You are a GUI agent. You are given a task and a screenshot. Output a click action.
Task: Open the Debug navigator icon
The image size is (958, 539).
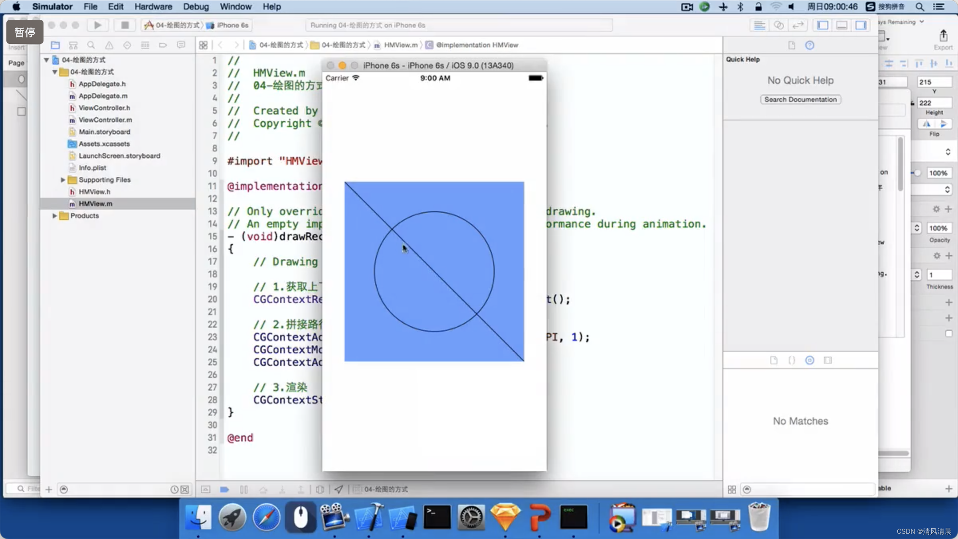pyautogui.click(x=145, y=45)
